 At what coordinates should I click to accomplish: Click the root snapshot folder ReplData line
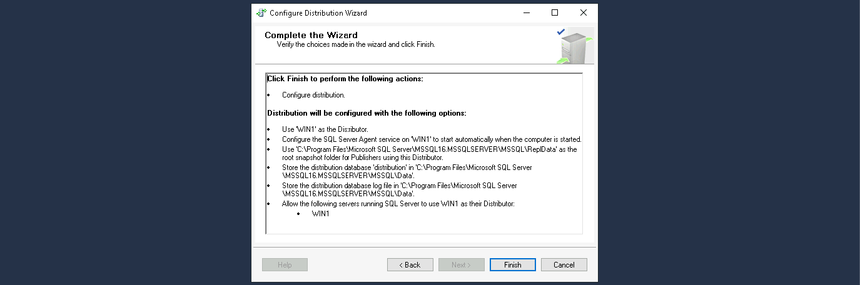pos(429,149)
